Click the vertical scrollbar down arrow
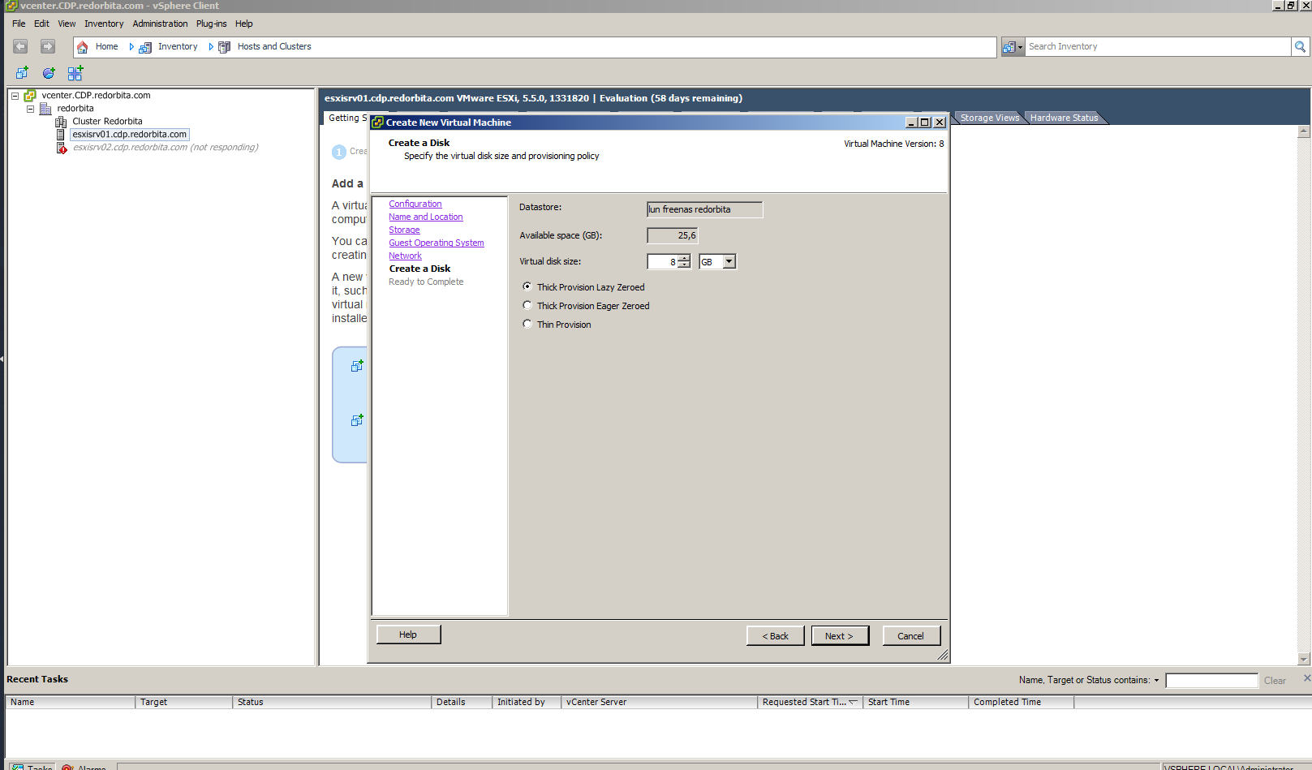The height and width of the screenshot is (770, 1312). [1304, 659]
